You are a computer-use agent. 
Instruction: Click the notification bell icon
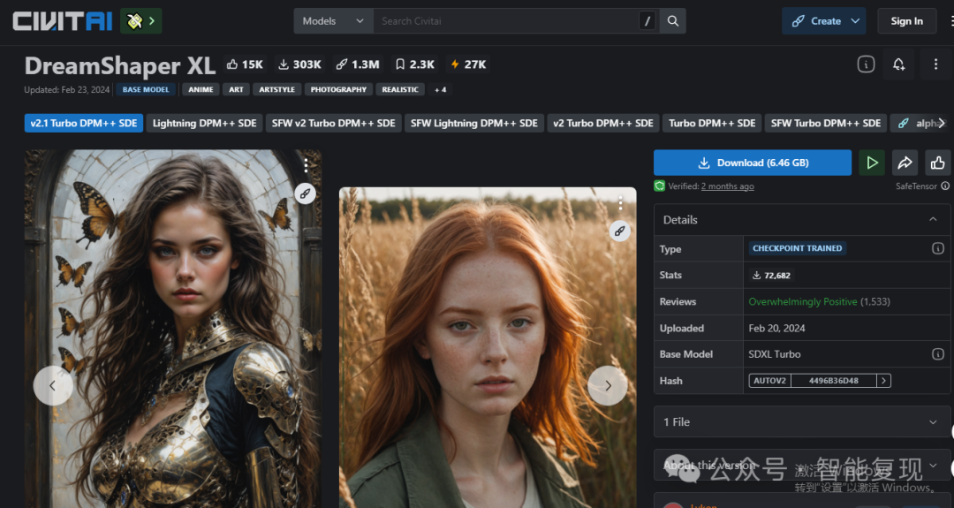pyautogui.click(x=898, y=64)
